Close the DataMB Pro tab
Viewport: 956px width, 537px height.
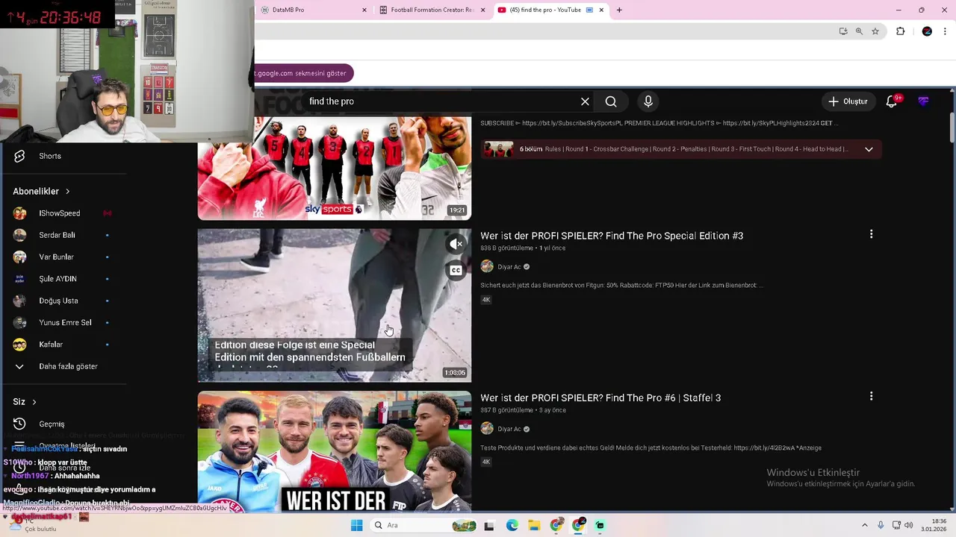pos(364,10)
